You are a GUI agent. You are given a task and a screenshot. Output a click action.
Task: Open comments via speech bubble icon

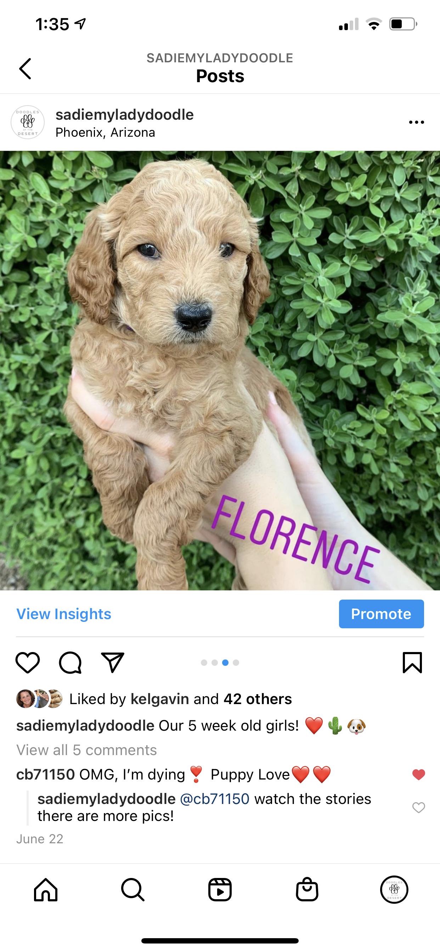[x=70, y=663]
